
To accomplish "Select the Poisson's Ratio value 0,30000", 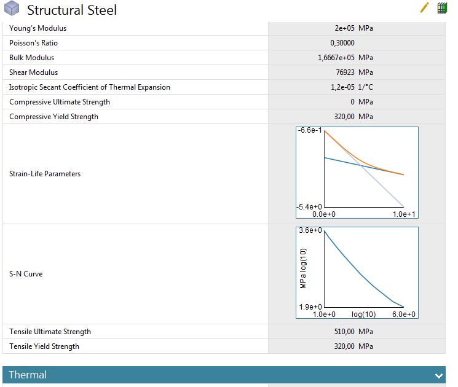I will tap(342, 43).
